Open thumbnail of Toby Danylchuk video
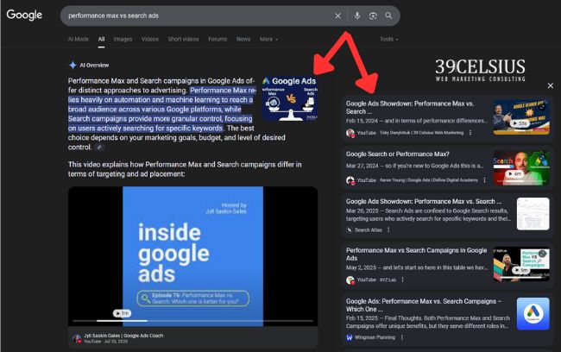The width and height of the screenshot is (561, 352). 521,117
